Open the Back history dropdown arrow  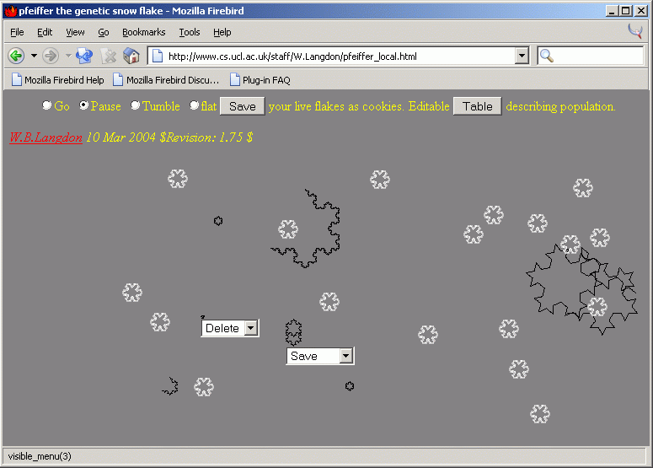[35, 56]
